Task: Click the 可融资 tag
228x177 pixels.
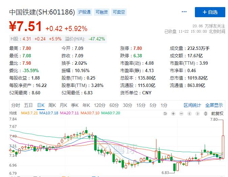Action: coord(102,12)
